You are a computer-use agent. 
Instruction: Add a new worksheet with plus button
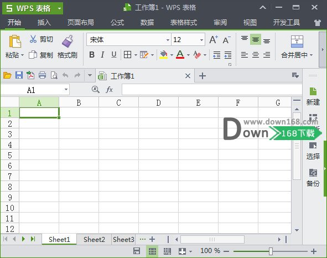[x=152, y=239]
